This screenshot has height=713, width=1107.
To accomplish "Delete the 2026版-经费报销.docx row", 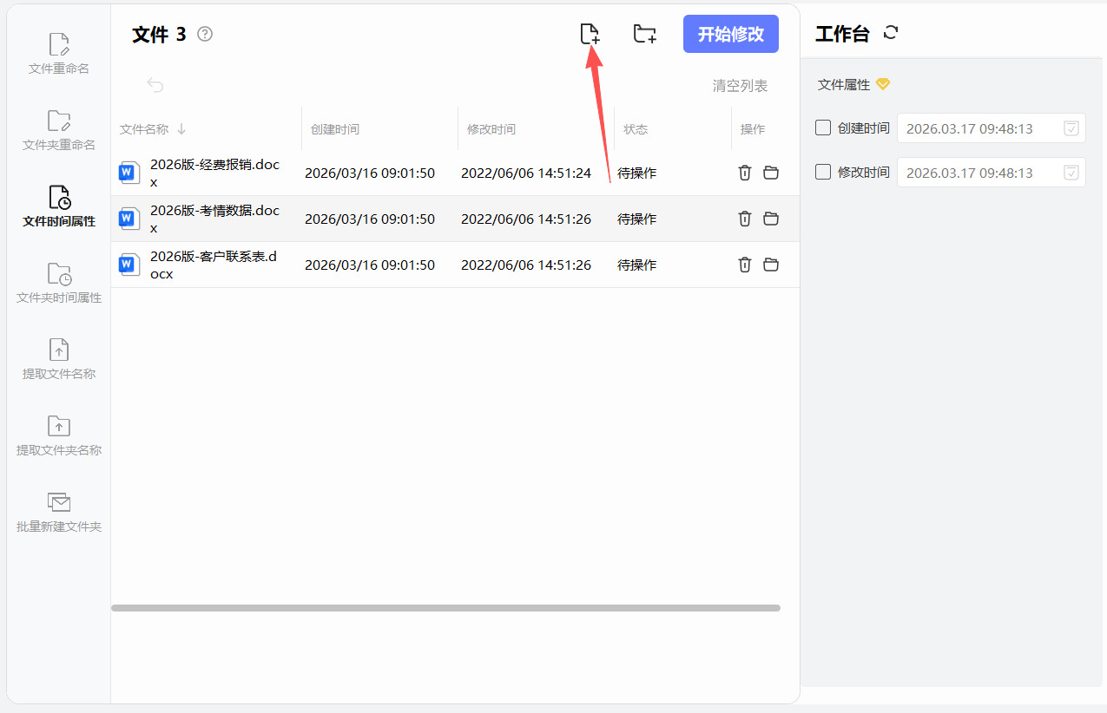I will click(744, 173).
